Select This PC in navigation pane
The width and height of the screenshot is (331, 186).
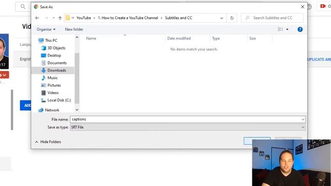pos(51,40)
